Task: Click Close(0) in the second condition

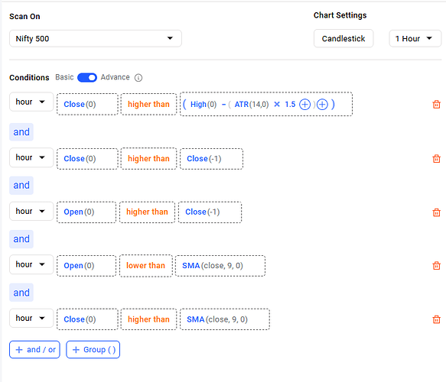Action: 87,158
